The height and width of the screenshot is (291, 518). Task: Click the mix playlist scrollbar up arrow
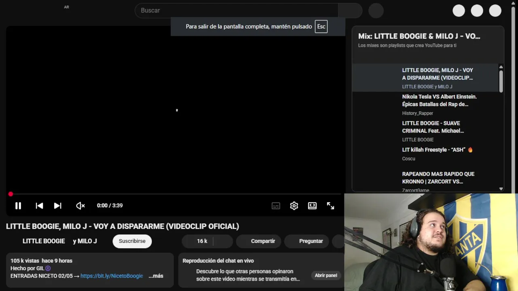point(501,67)
